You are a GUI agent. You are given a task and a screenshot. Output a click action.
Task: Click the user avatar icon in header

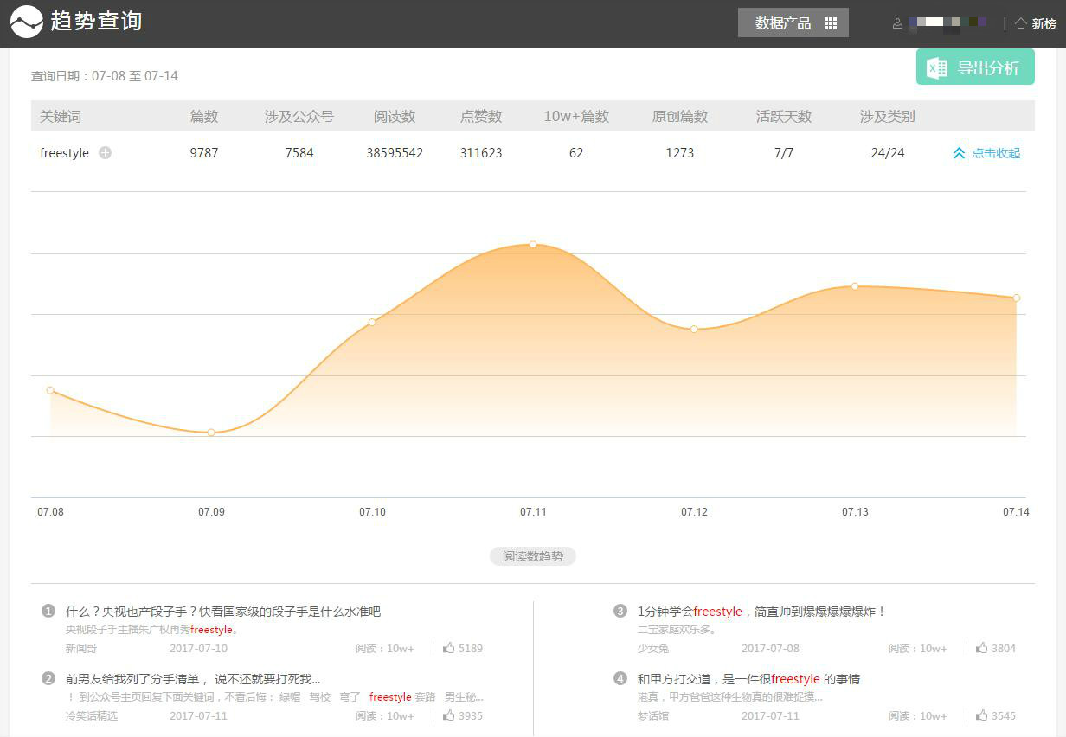point(898,23)
